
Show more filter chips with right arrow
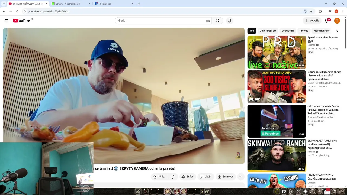[337, 31]
